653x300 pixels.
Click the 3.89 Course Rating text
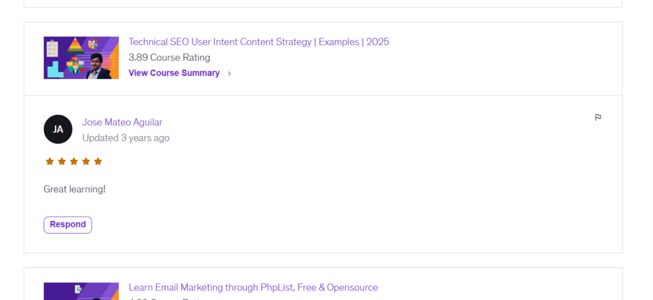(169, 57)
